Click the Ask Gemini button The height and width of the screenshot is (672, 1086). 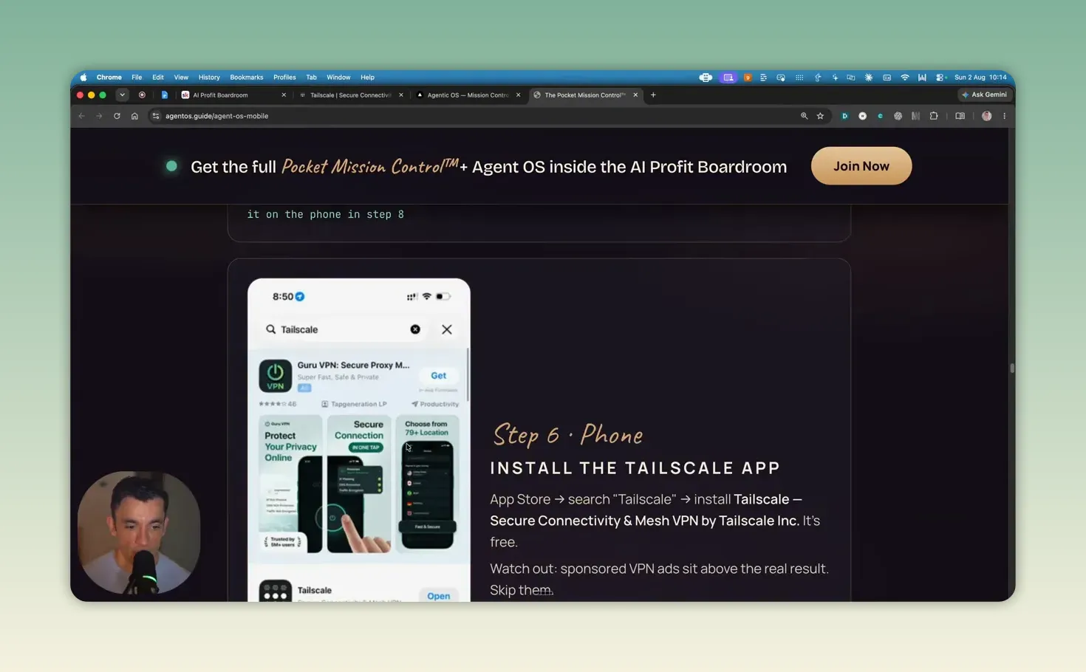984,95
